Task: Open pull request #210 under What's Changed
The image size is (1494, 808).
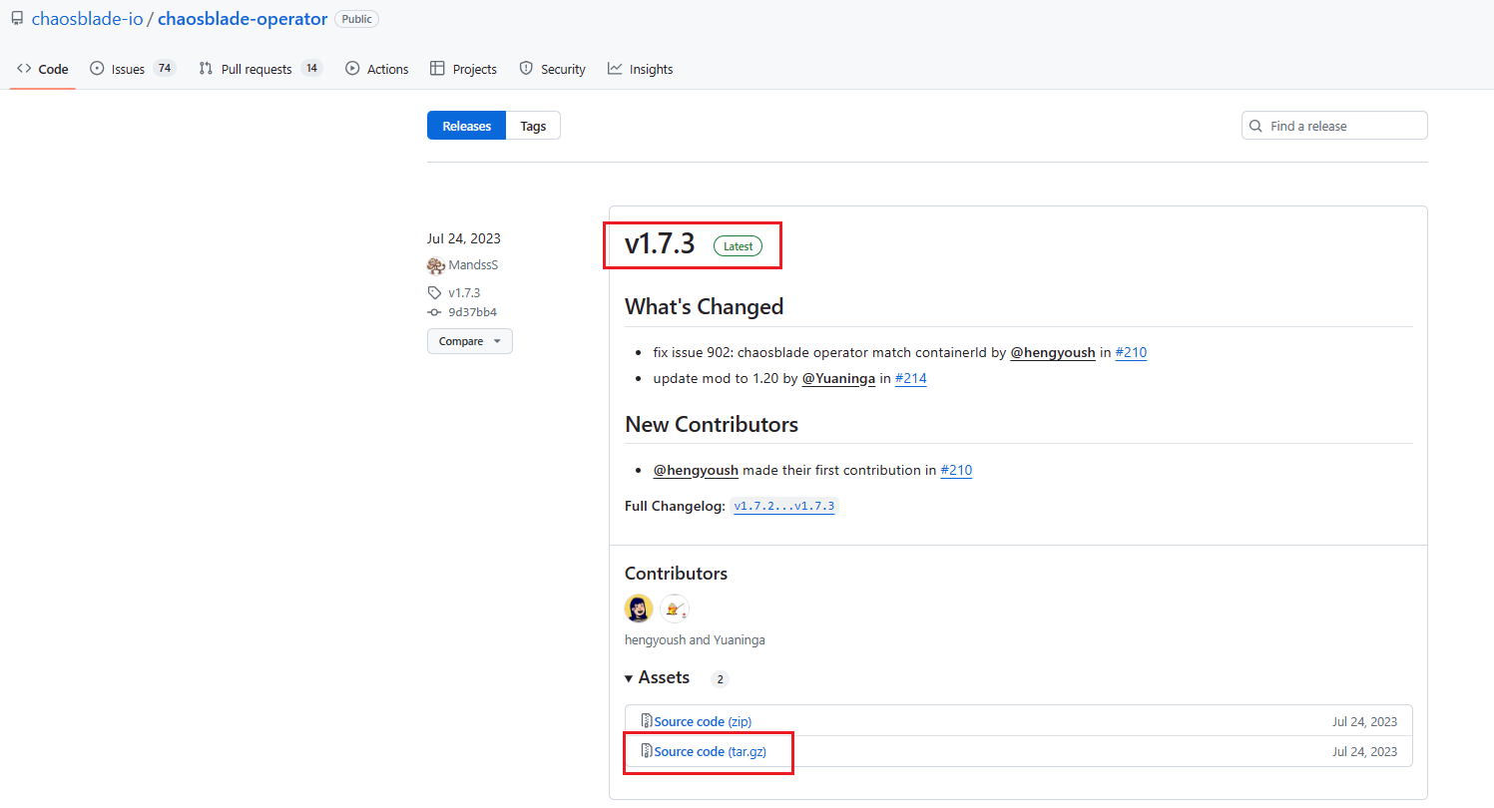Action: [x=1131, y=352]
